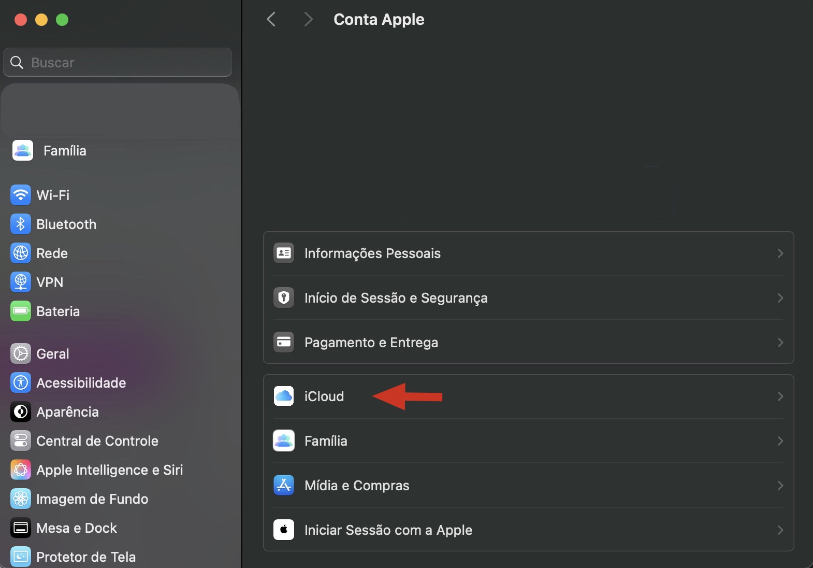This screenshot has width=813, height=568.
Task: Minimize window with yellow button
Action: pyautogui.click(x=41, y=20)
